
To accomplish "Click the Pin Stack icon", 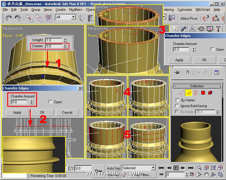I will click(177, 73).
